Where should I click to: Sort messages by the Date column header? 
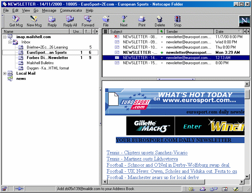[228, 32]
